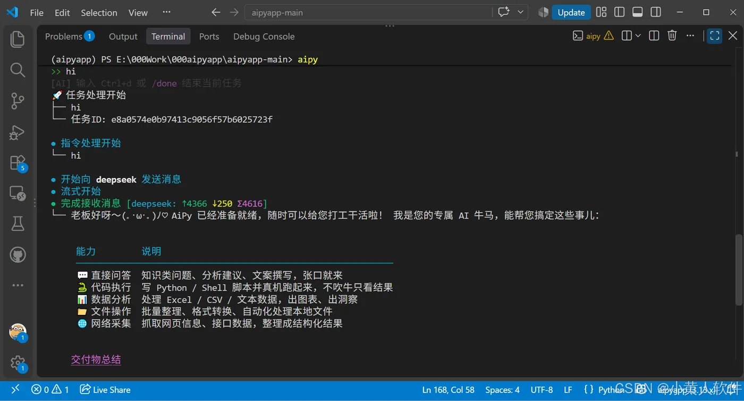Click the Live Share status bar button
The height and width of the screenshot is (401, 744).
point(105,390)
